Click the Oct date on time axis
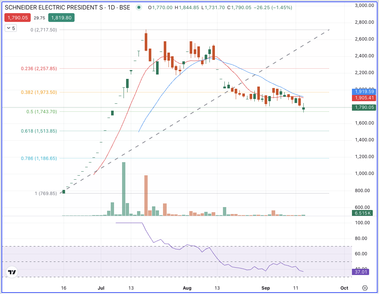Image resolution: width=379 pixels, height=294 pixels. [x=344, y=288]
